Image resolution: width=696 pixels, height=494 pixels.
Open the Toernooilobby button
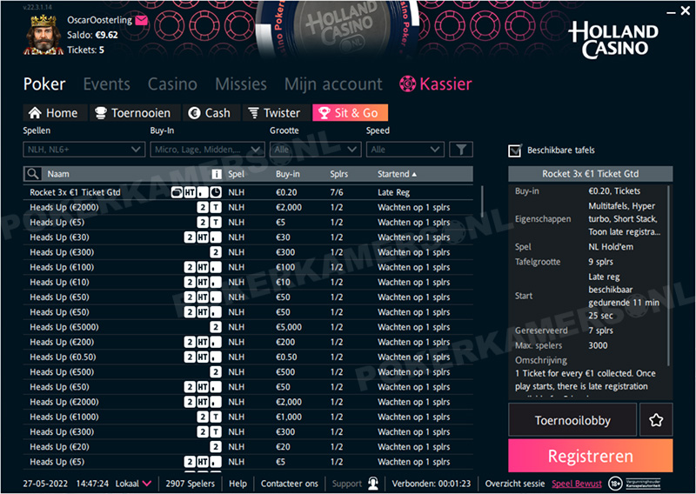[x=572, y=420]
